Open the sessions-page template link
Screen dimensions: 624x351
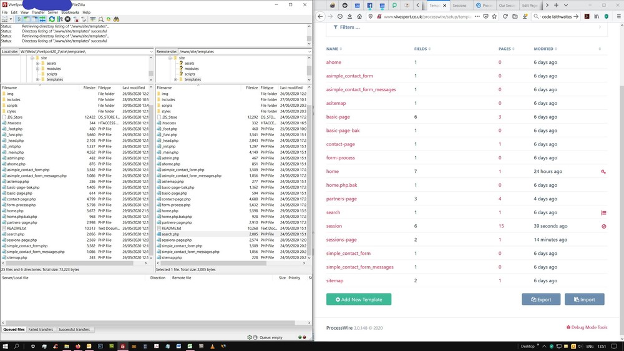[341, 240]
